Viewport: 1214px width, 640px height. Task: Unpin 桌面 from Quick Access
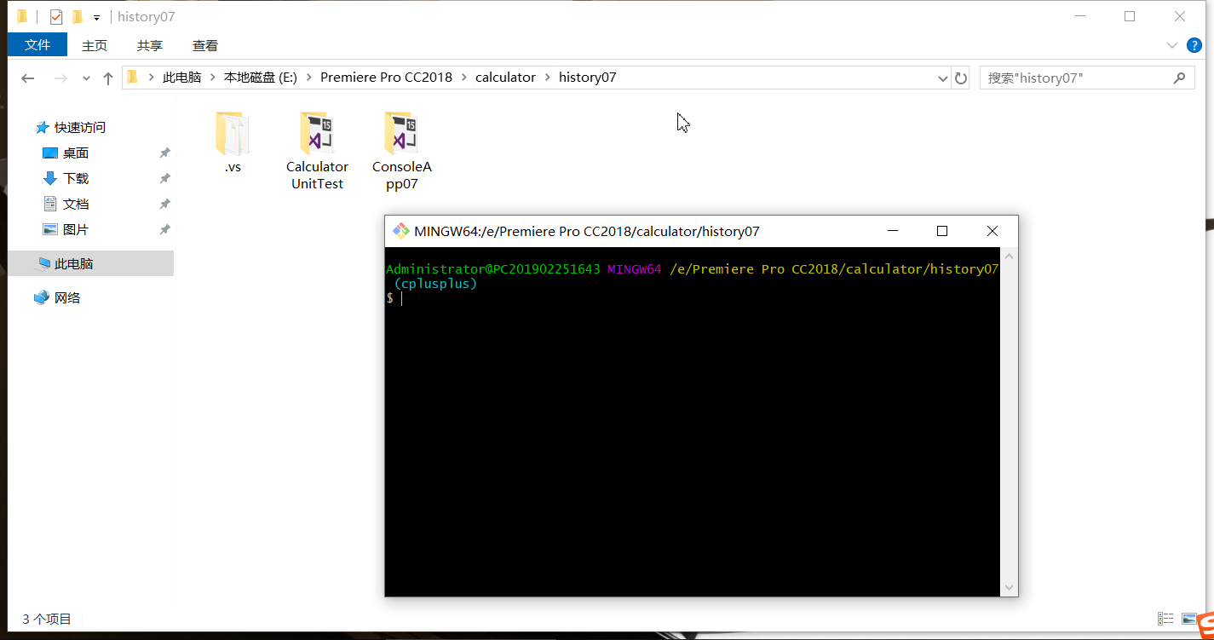164,153
